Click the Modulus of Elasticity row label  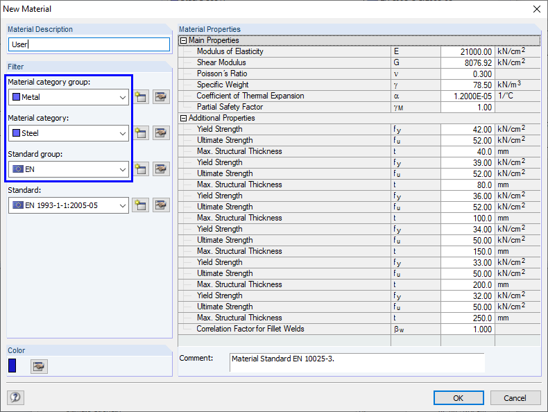click(x=230, y=51)
